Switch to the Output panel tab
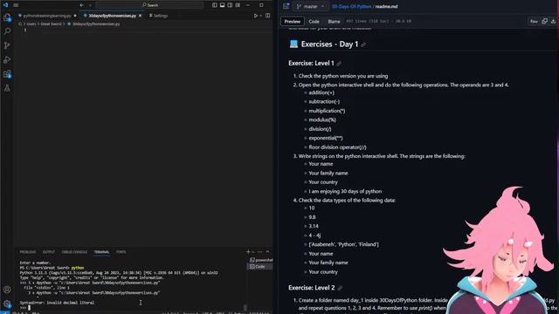This screenshot has width=559, height=314. pos(49,252)
